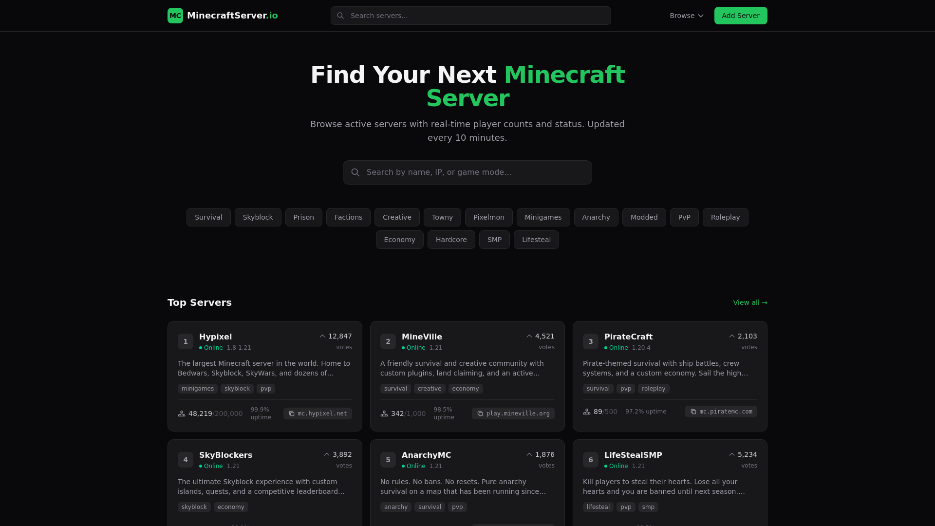Choose the PvP category
Image resolution: width=935 pixels, height=526 pixels.
pyautogui.click(x=684, y=217)
